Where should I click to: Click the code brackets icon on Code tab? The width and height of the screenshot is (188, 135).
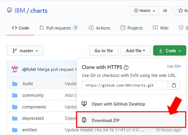(15, 28)
